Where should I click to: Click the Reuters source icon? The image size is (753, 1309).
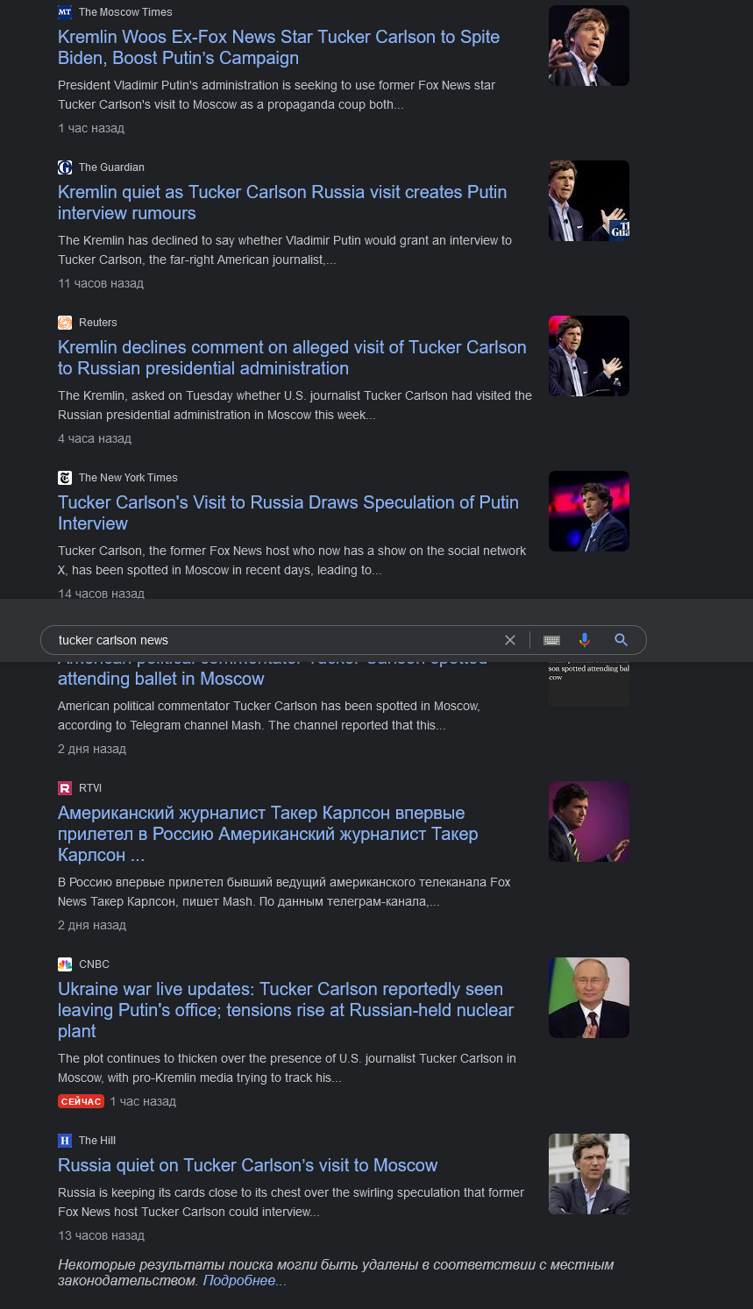tap(65, 323)
